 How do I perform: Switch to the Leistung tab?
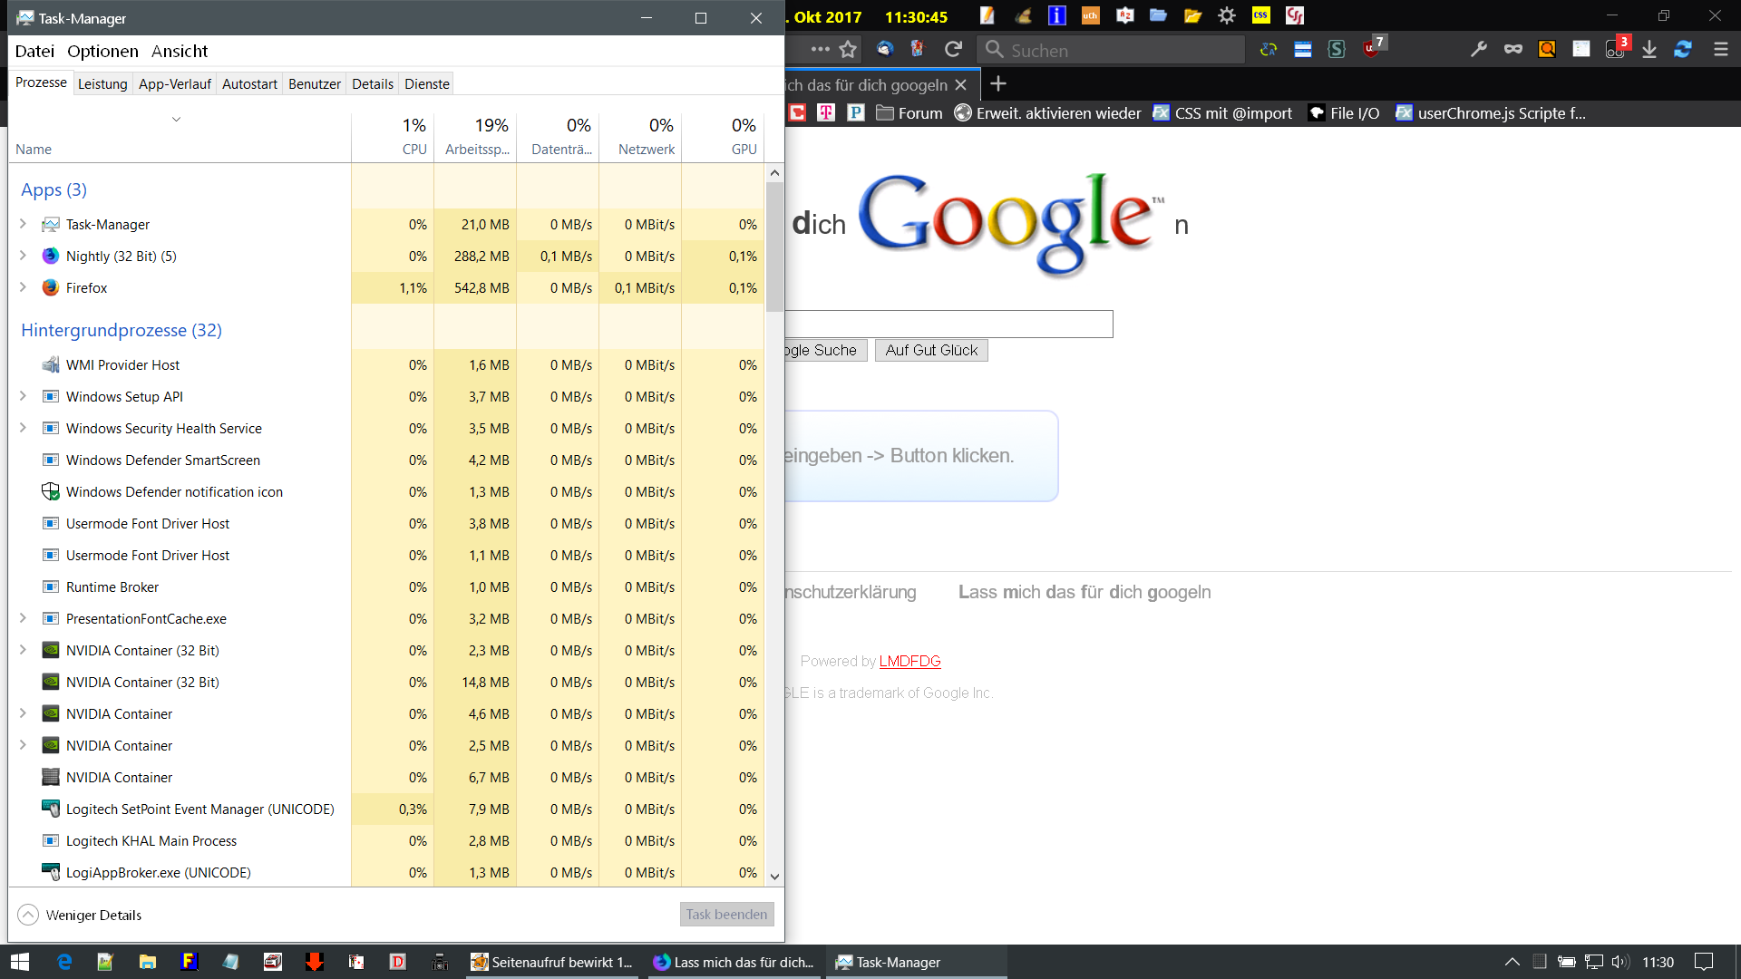click(x=102, y=84)
